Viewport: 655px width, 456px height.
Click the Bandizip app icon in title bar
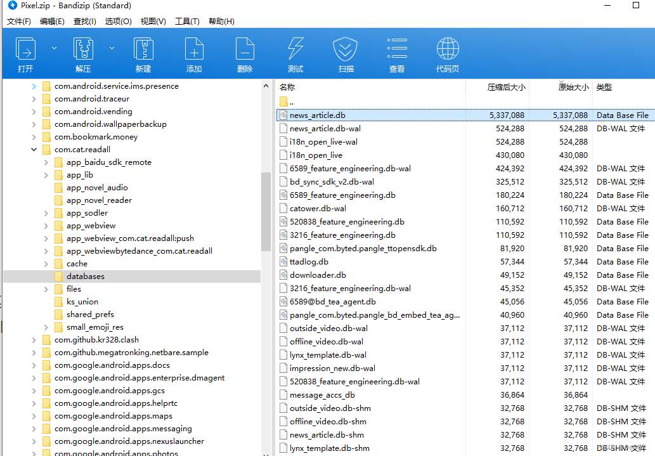click(13, 6)
